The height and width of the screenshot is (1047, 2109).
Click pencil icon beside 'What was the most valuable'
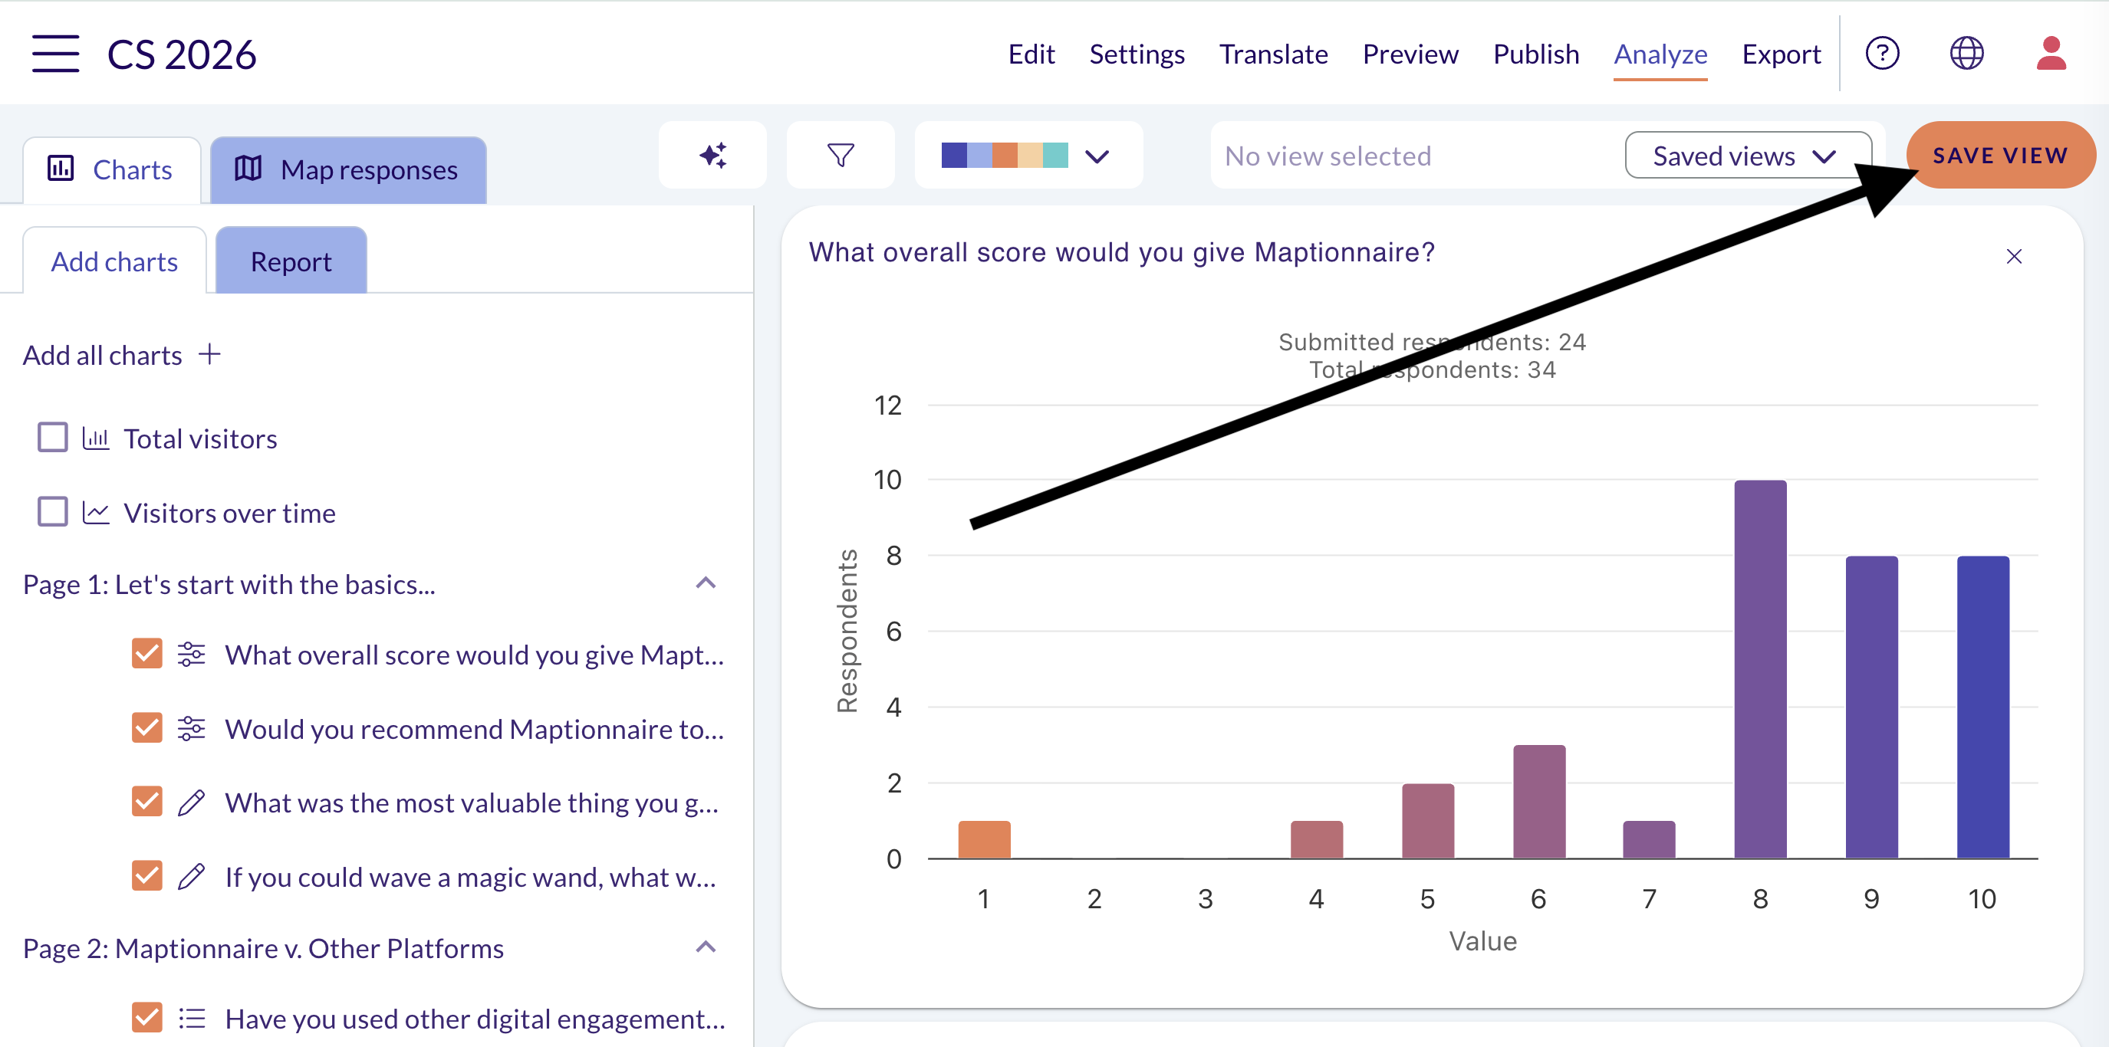click(x=192, y=802)
